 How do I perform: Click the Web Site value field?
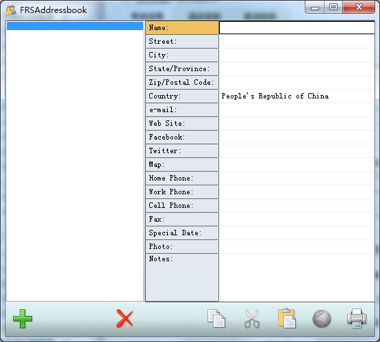(x=296, y=123)
